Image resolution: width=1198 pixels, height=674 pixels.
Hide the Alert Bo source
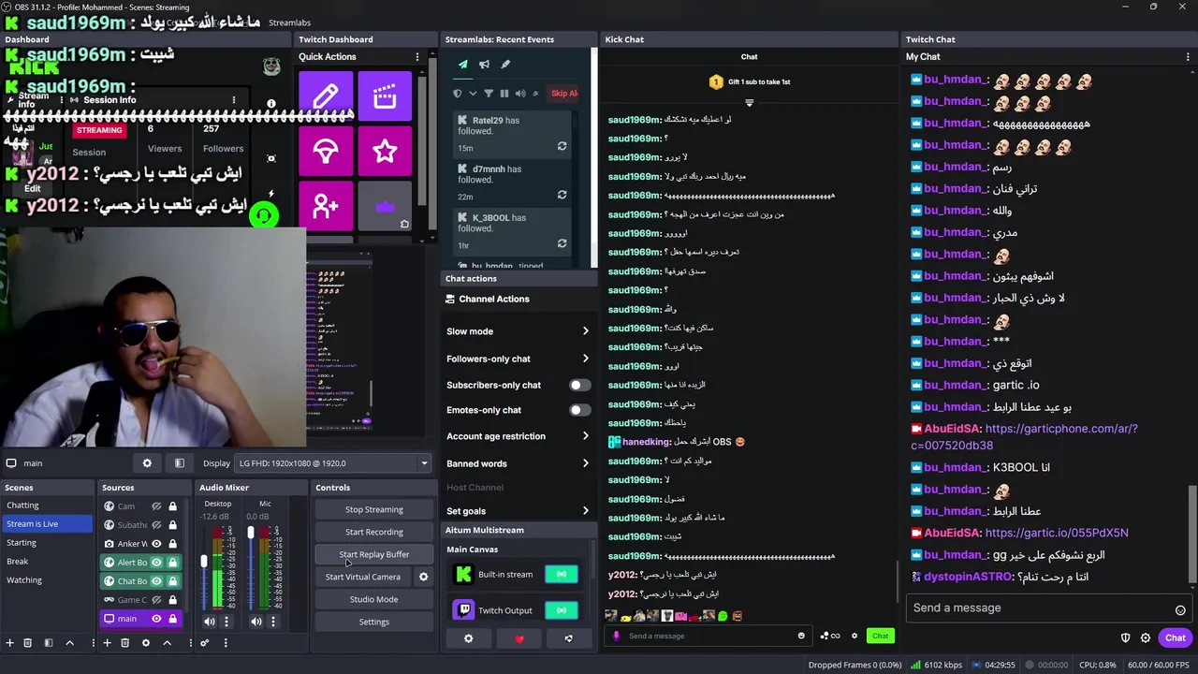point(156,563)
